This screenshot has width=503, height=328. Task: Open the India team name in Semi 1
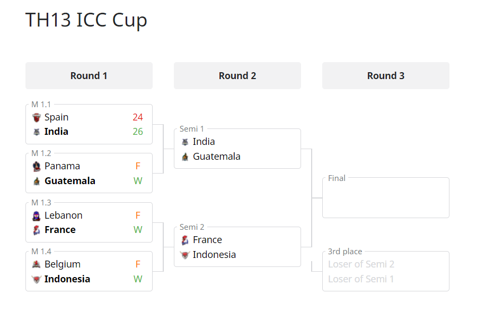204,142
